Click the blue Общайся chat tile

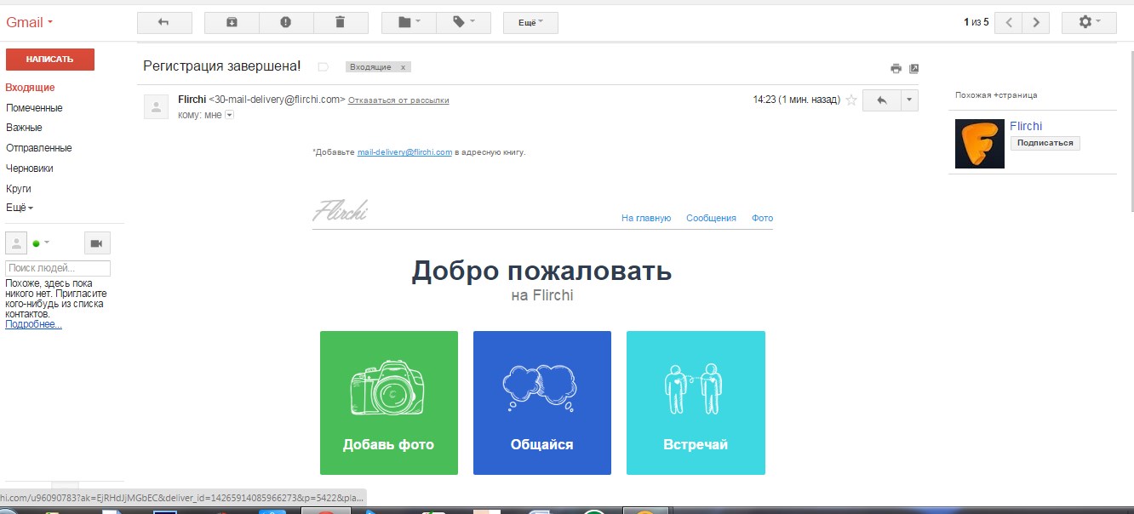542,403
